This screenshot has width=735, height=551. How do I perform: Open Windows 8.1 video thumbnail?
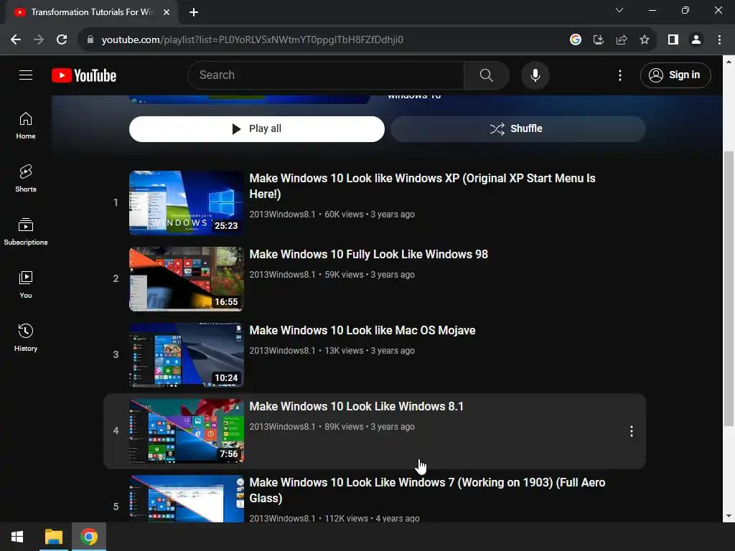coord(187,431)
